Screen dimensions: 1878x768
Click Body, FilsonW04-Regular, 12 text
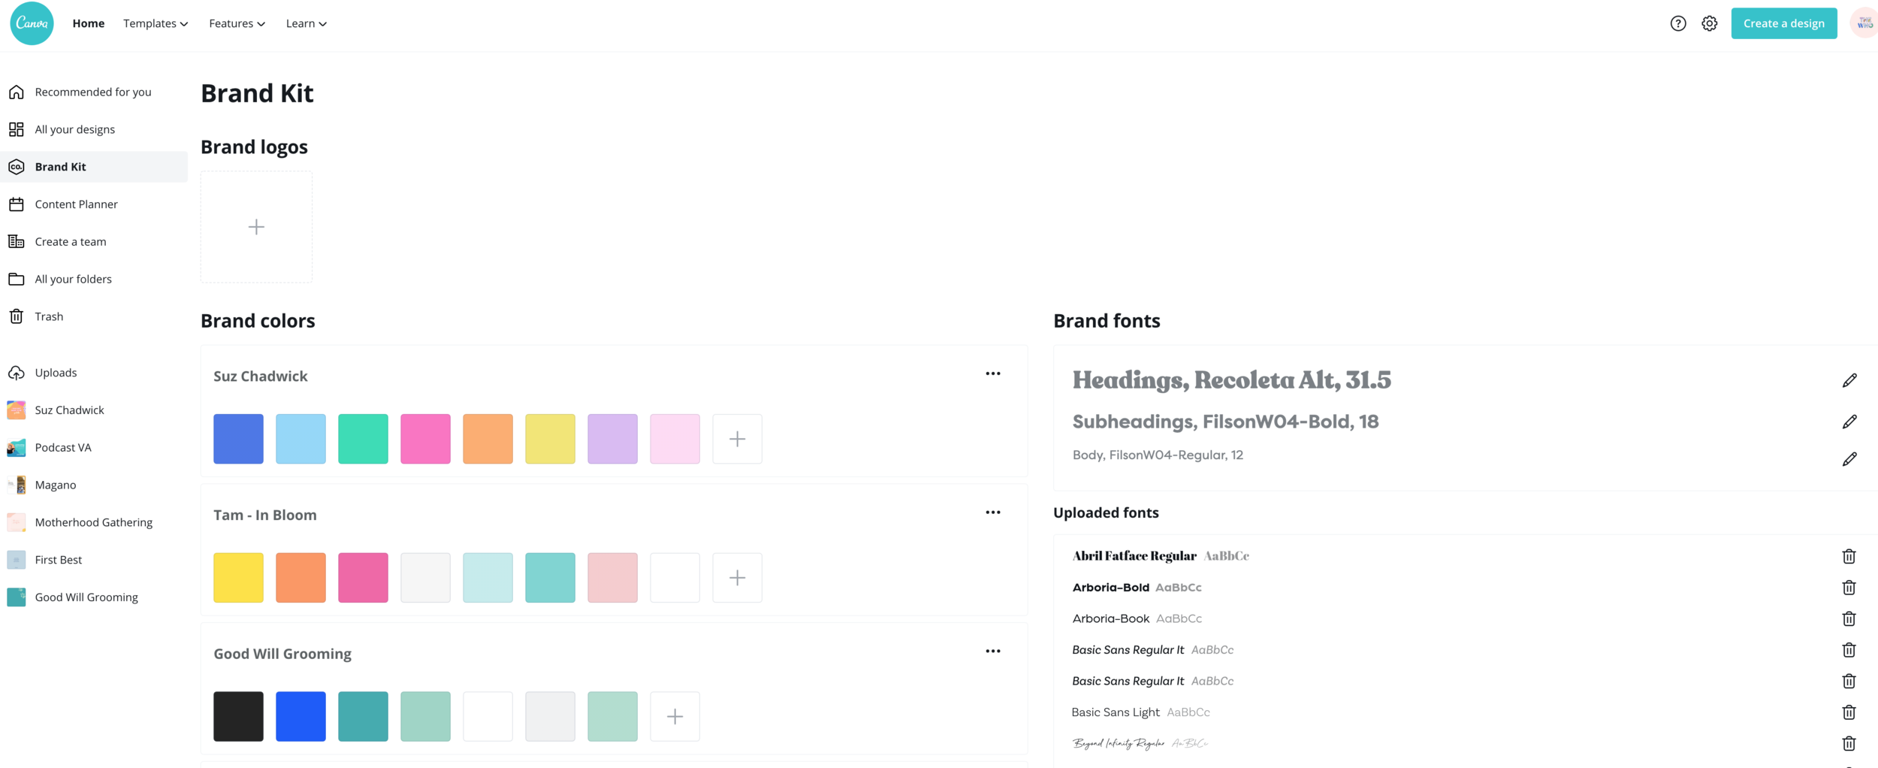pyautogui.click(x=1158, y=455)
